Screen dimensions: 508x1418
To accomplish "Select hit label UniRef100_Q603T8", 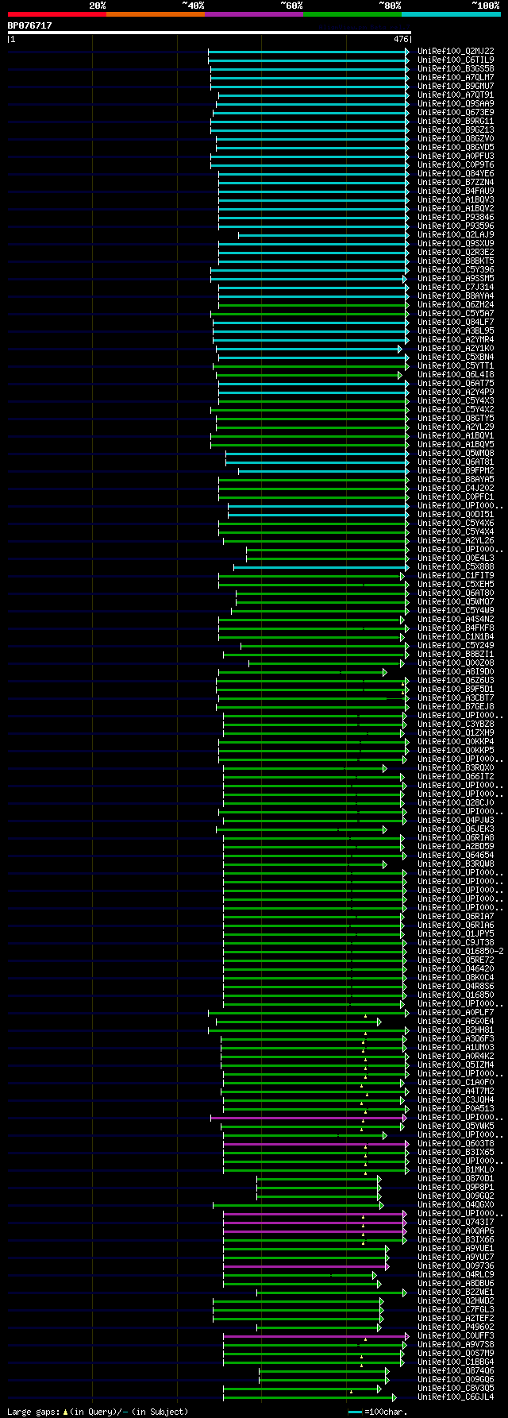I will coord(456,1143).
